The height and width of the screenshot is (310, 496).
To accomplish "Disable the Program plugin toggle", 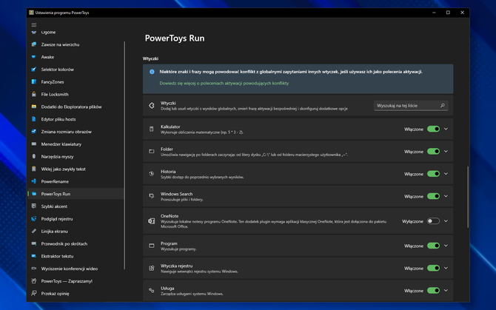I will (x=433, y=246).
